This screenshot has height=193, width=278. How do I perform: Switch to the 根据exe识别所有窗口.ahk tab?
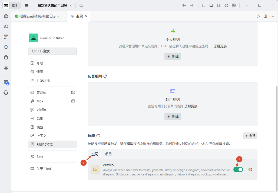(x=37, y=16)
